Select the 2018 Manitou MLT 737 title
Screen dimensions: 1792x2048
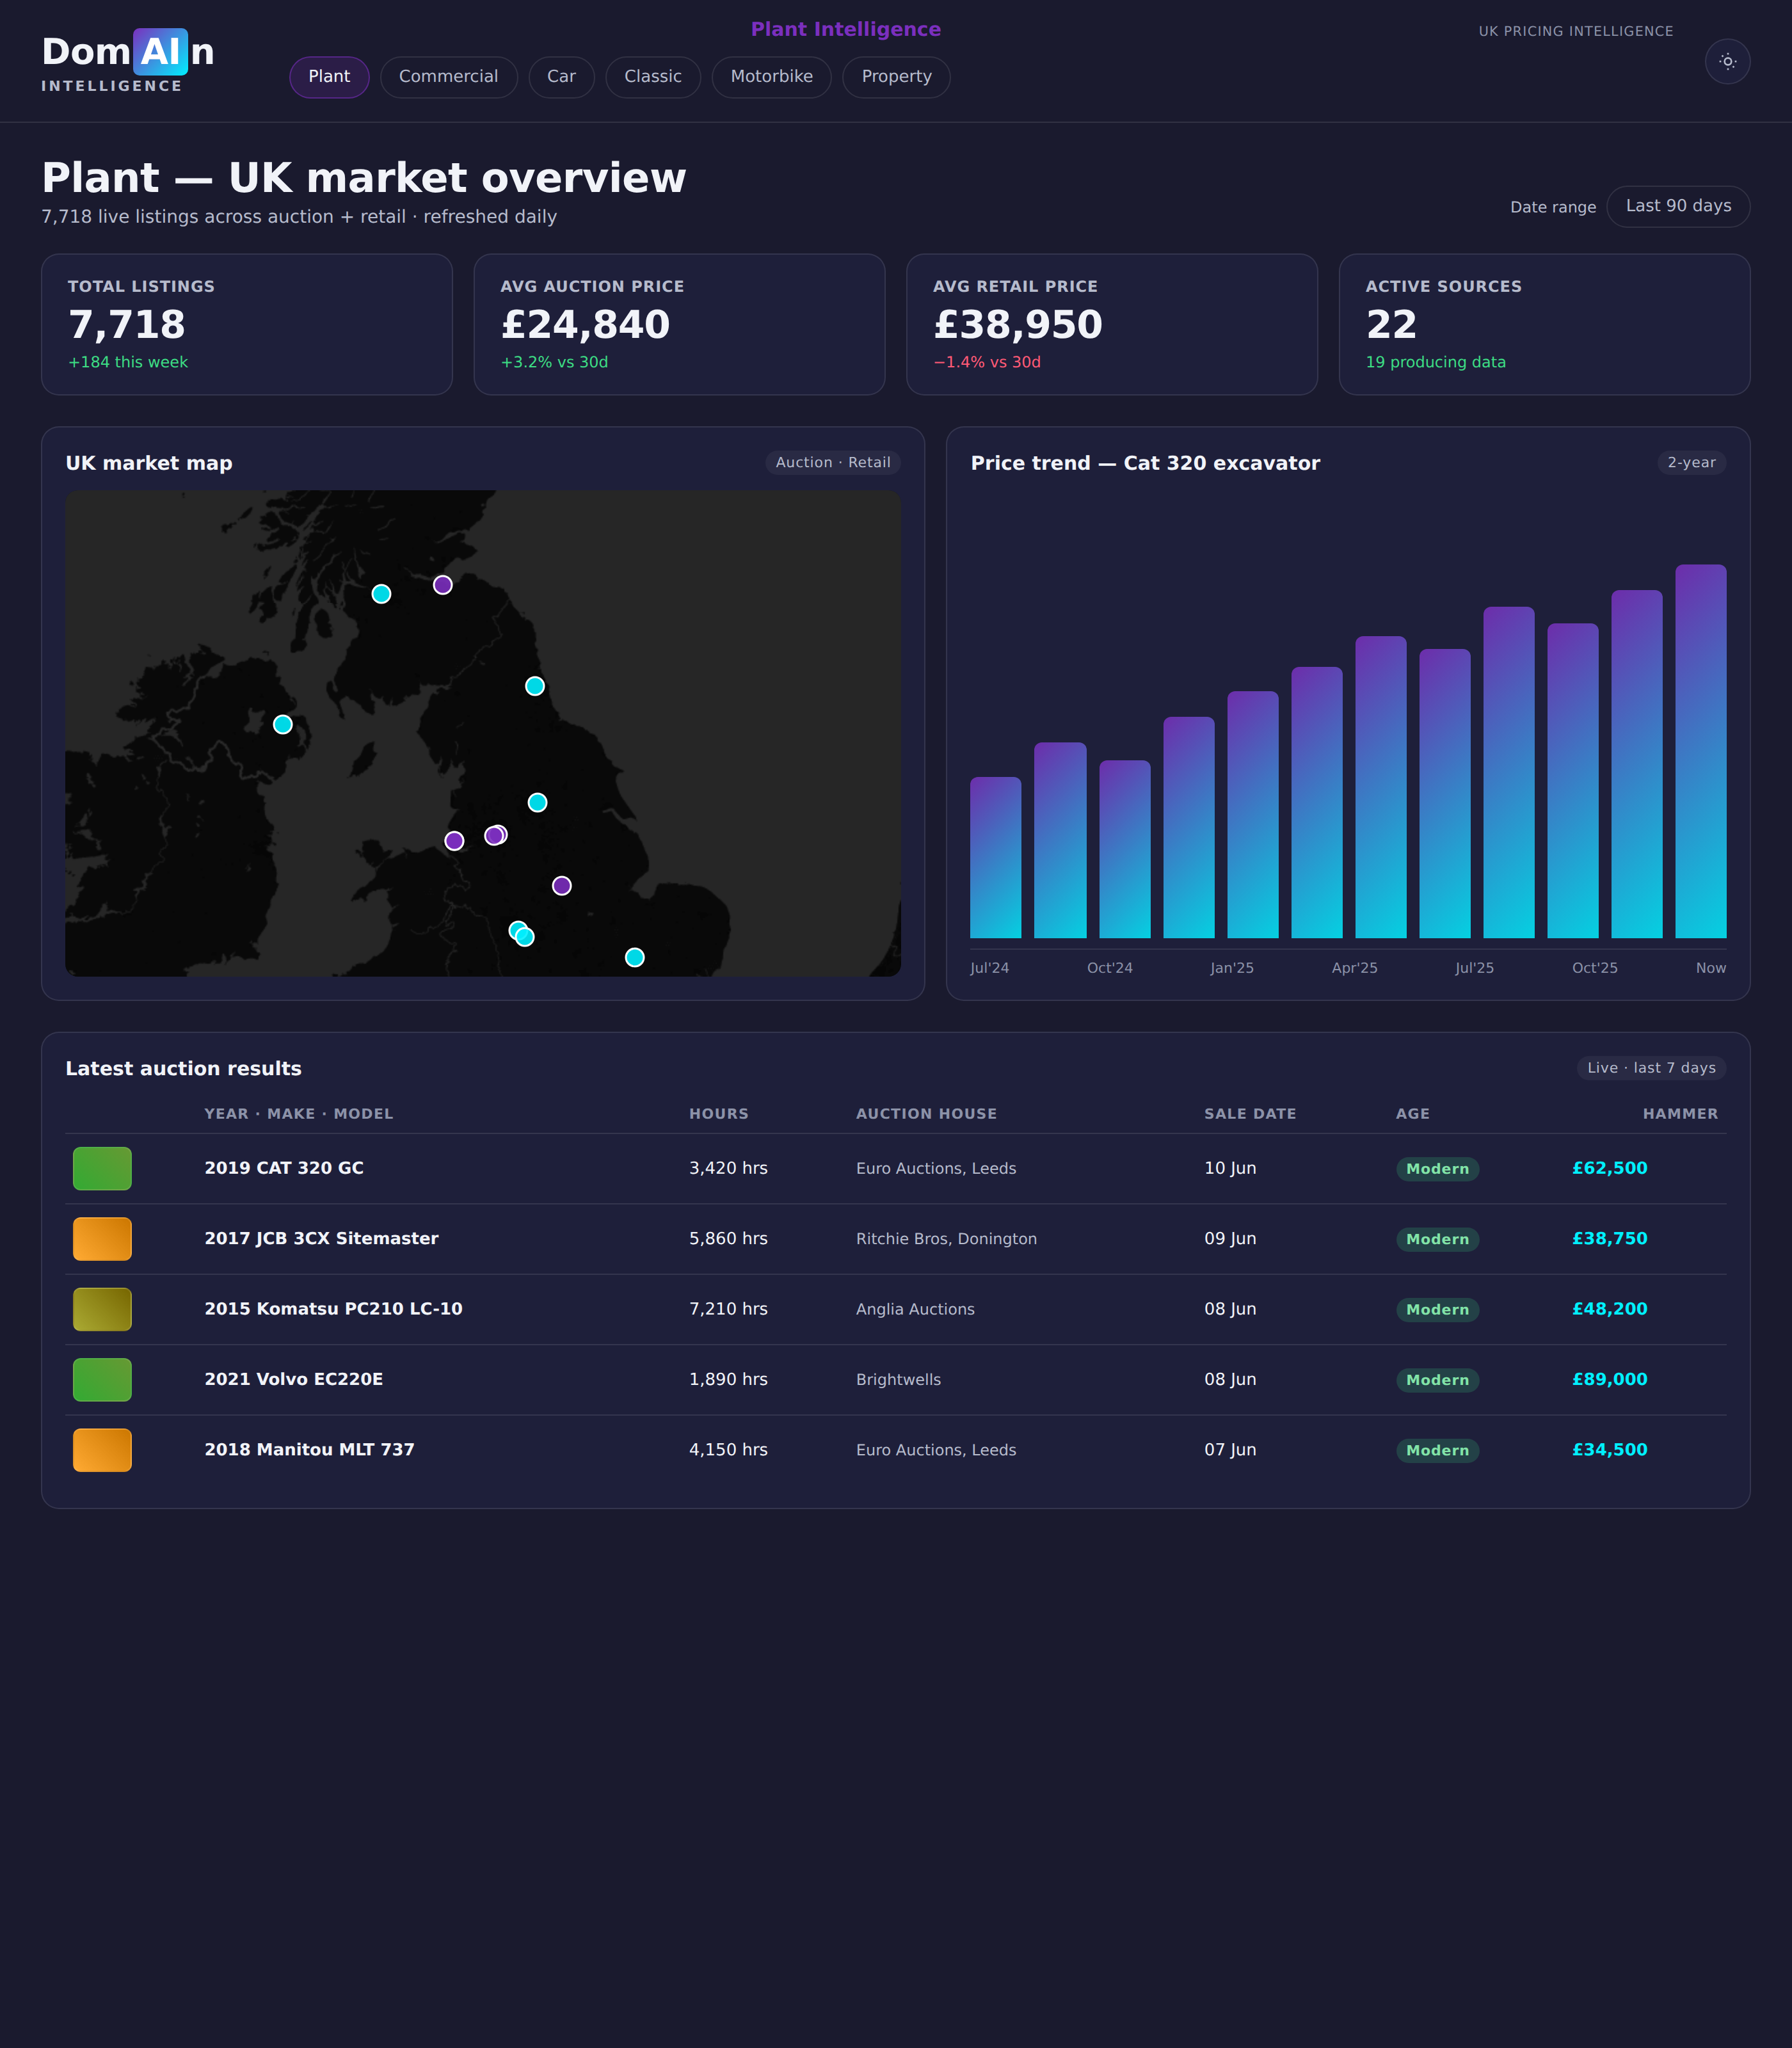(309, 1450)
